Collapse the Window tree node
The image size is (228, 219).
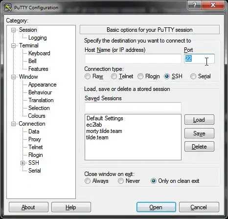click(13, 77)
